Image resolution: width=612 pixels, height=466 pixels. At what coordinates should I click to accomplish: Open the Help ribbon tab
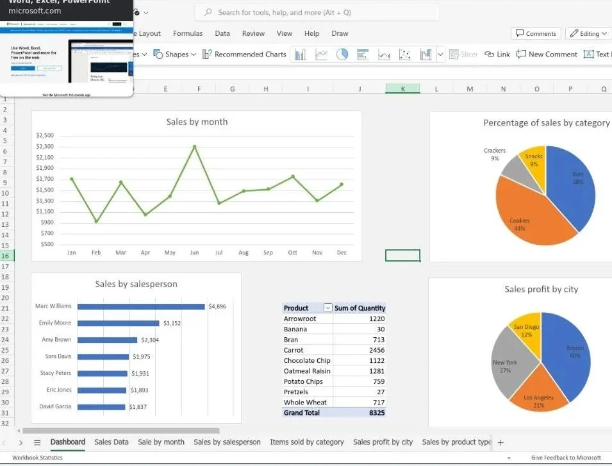pyautogui.click(x=312, y=33)
